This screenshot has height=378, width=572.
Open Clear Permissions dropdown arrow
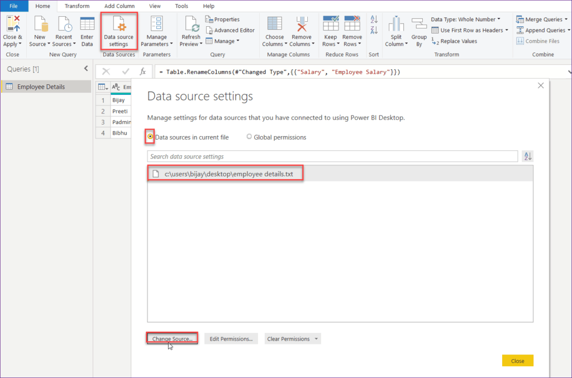click(316, 339)
